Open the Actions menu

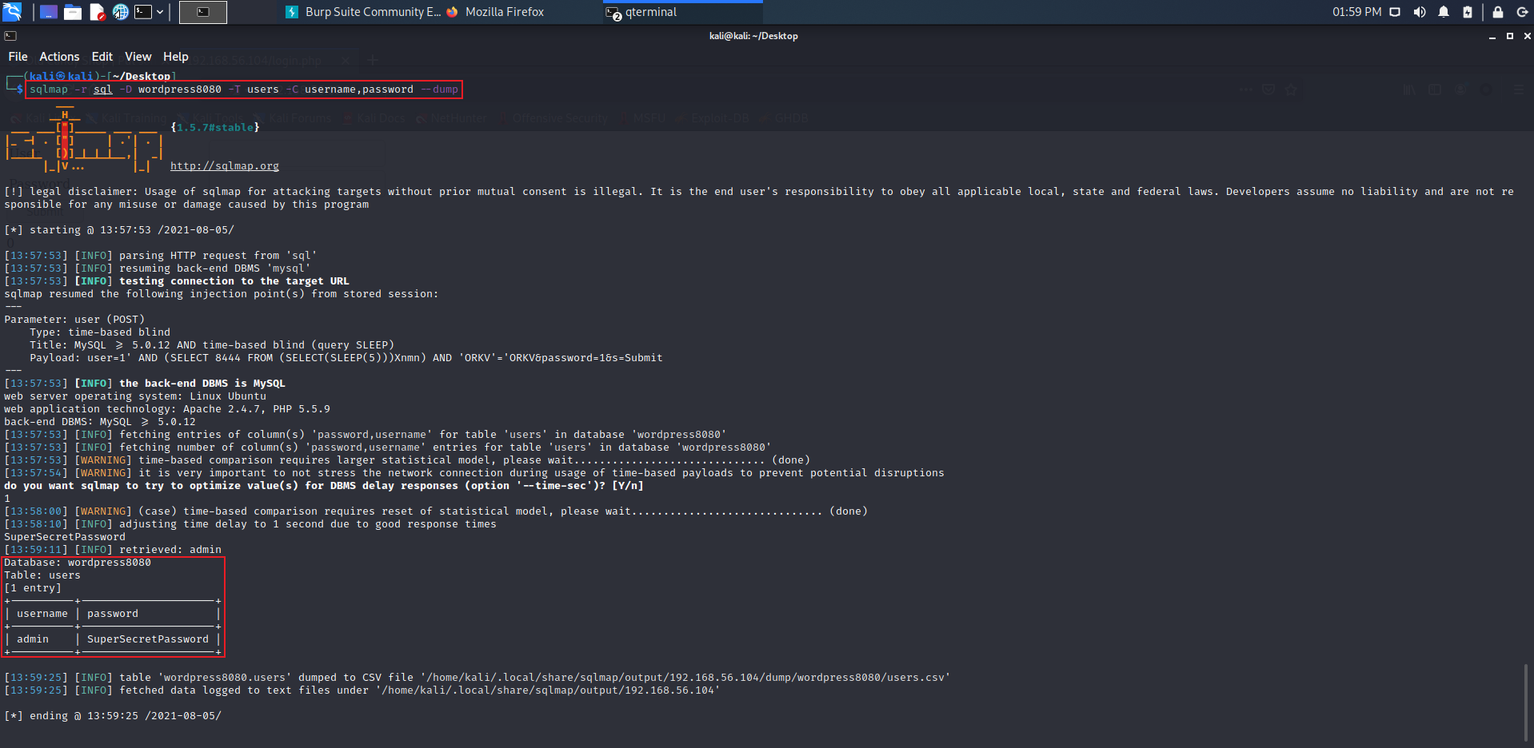tap(59, 57)
